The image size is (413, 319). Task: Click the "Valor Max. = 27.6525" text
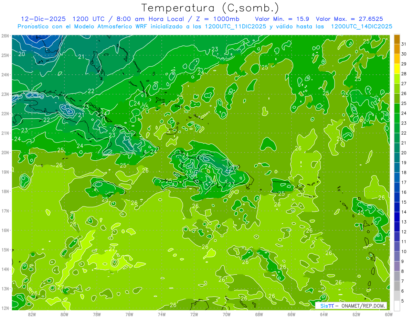pyautogui.click(x=349, y=19)
